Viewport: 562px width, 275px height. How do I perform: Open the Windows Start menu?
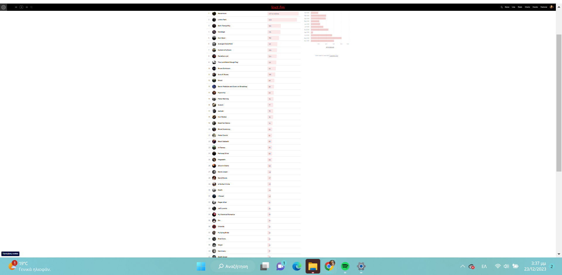coord(201,266)
